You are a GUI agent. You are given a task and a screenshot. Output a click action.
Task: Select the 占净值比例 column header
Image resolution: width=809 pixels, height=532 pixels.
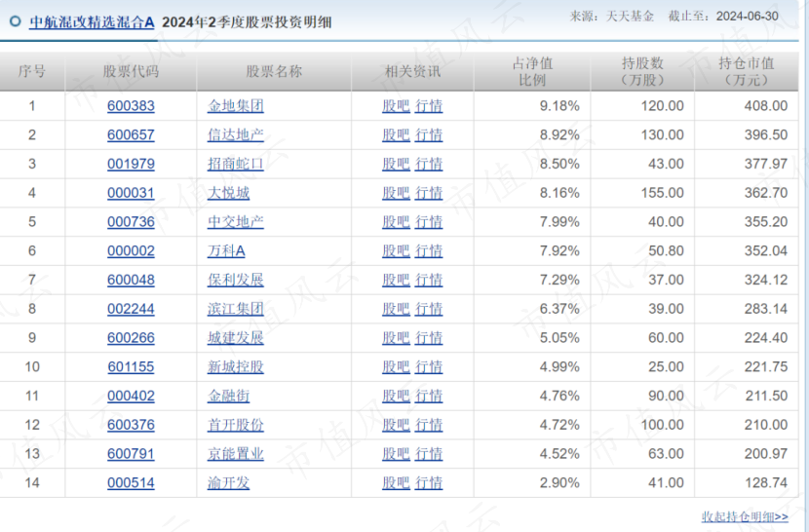click(x=532, y=72)
